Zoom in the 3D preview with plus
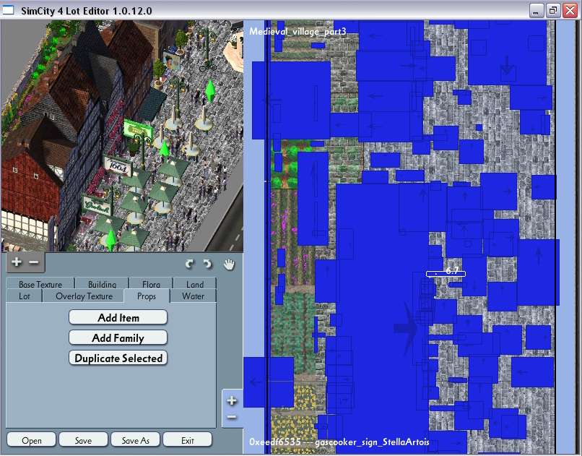Image resolution: width=582 pixels, height=456 pixels. point(17,262)
